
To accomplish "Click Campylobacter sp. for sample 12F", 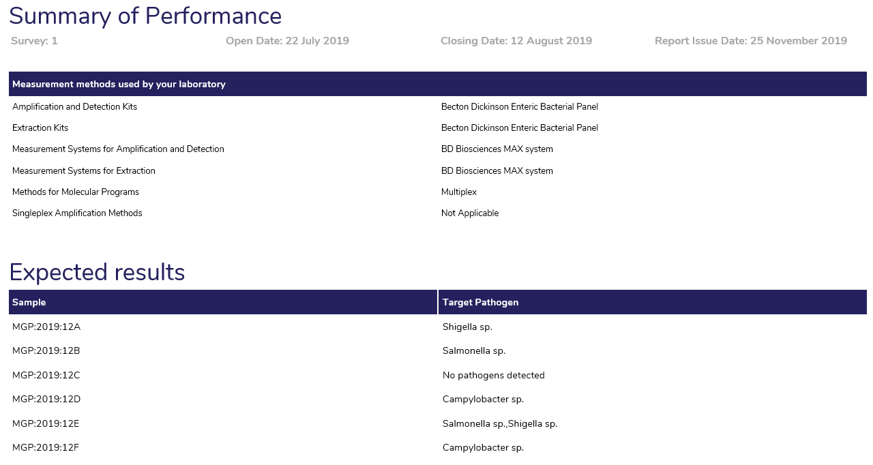I will point(483,448).
